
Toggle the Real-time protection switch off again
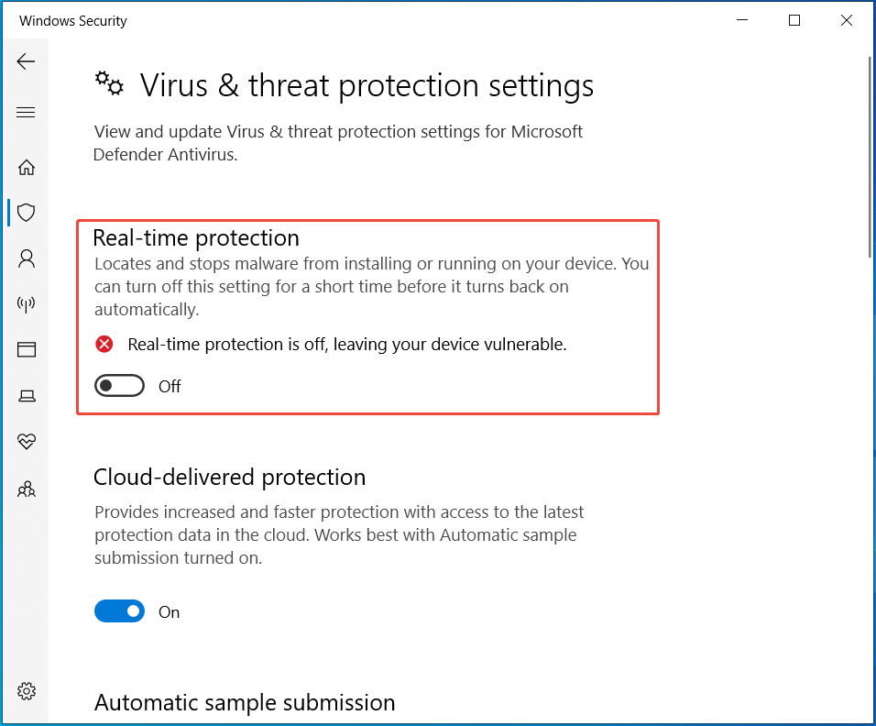click(119, 385)
